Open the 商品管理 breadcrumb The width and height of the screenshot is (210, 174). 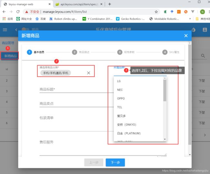8,43
